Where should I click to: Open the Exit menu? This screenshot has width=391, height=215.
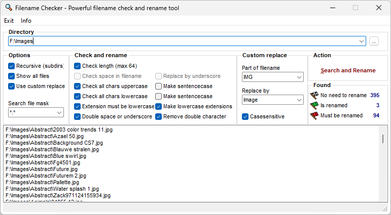(9, 21)
